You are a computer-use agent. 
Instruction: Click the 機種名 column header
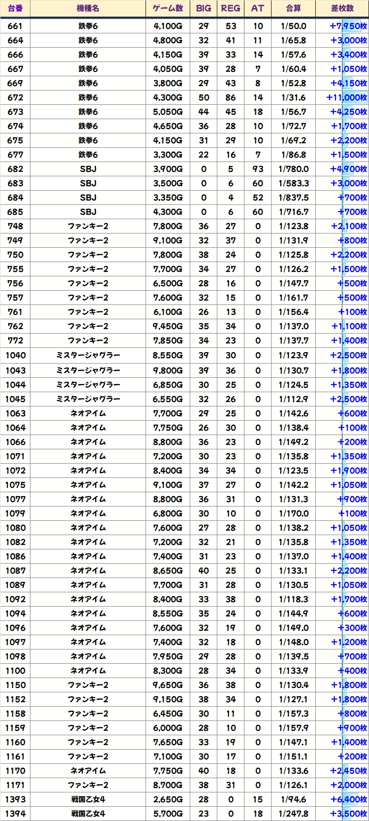pos(88,9)
